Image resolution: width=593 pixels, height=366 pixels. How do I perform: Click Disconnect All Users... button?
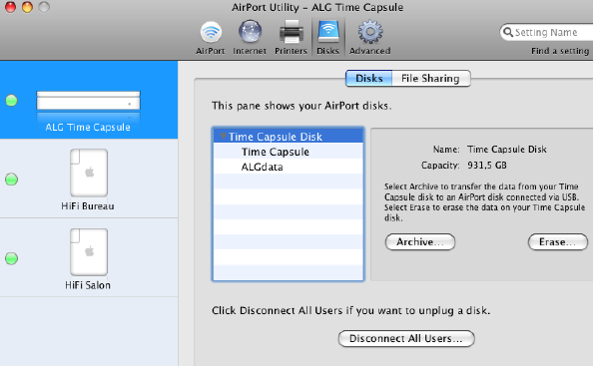tap(406, 338)
